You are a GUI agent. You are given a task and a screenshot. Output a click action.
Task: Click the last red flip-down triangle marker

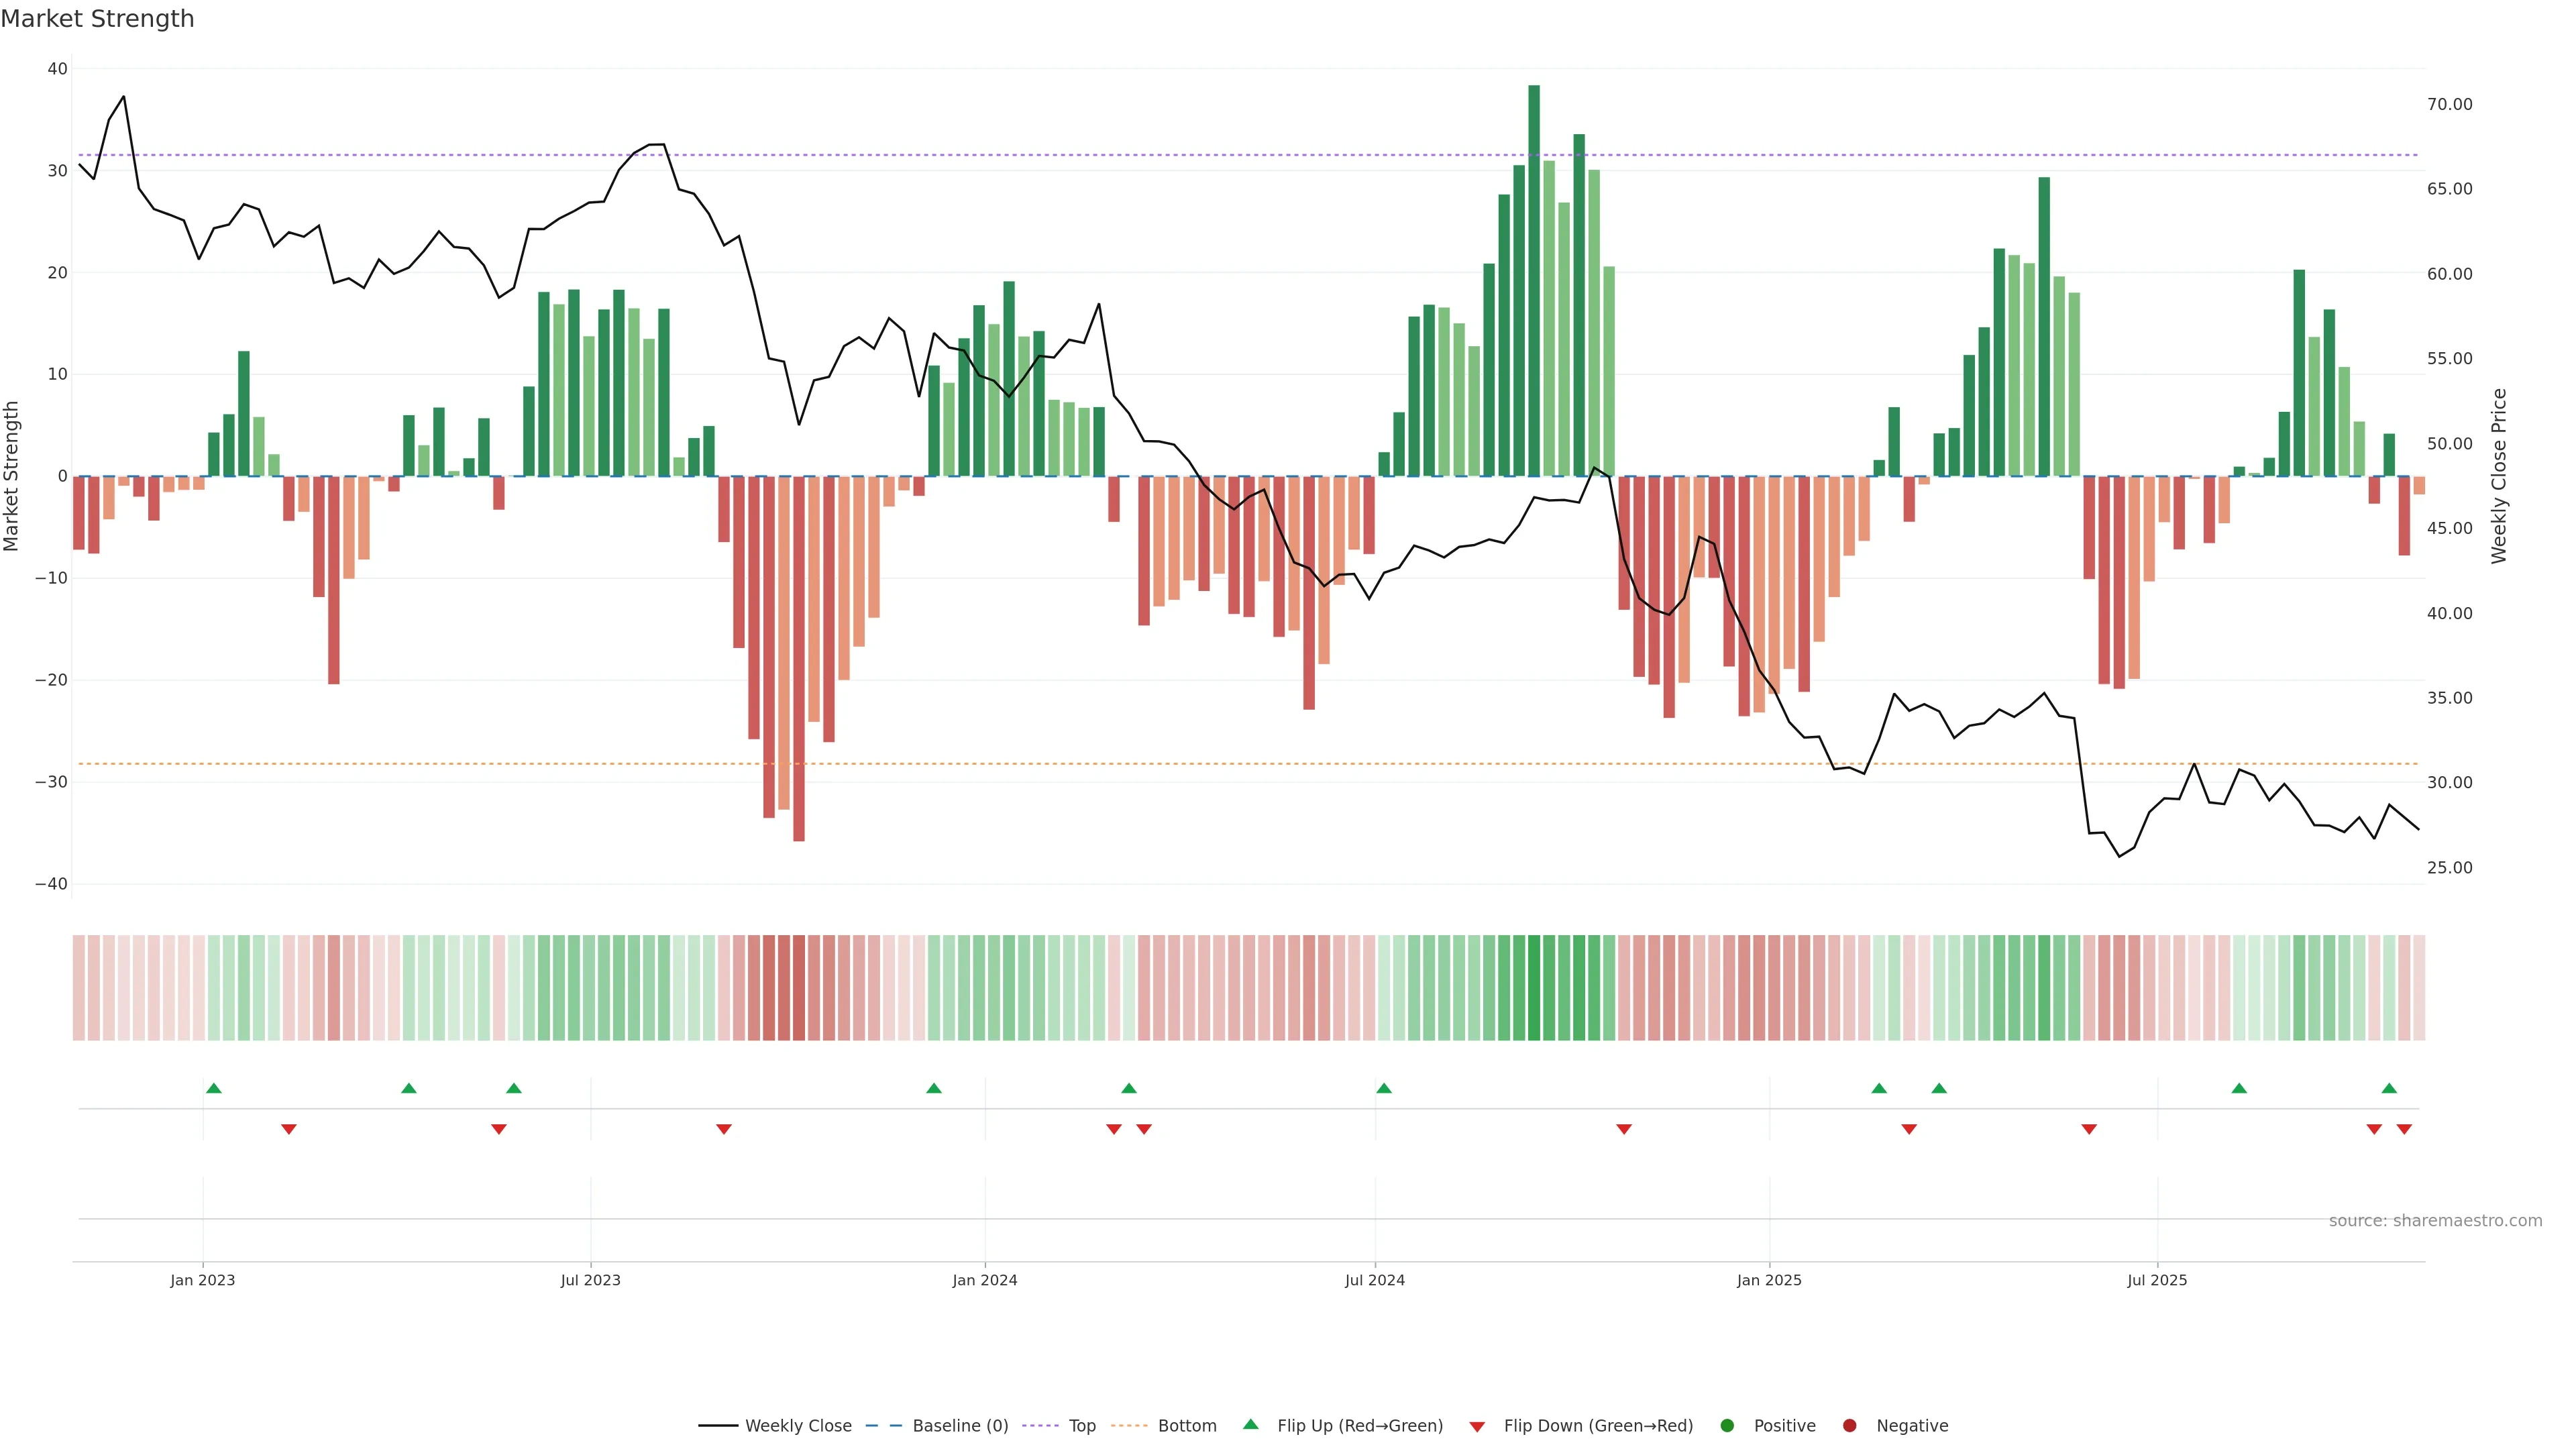click(x=2404, y=1129)
